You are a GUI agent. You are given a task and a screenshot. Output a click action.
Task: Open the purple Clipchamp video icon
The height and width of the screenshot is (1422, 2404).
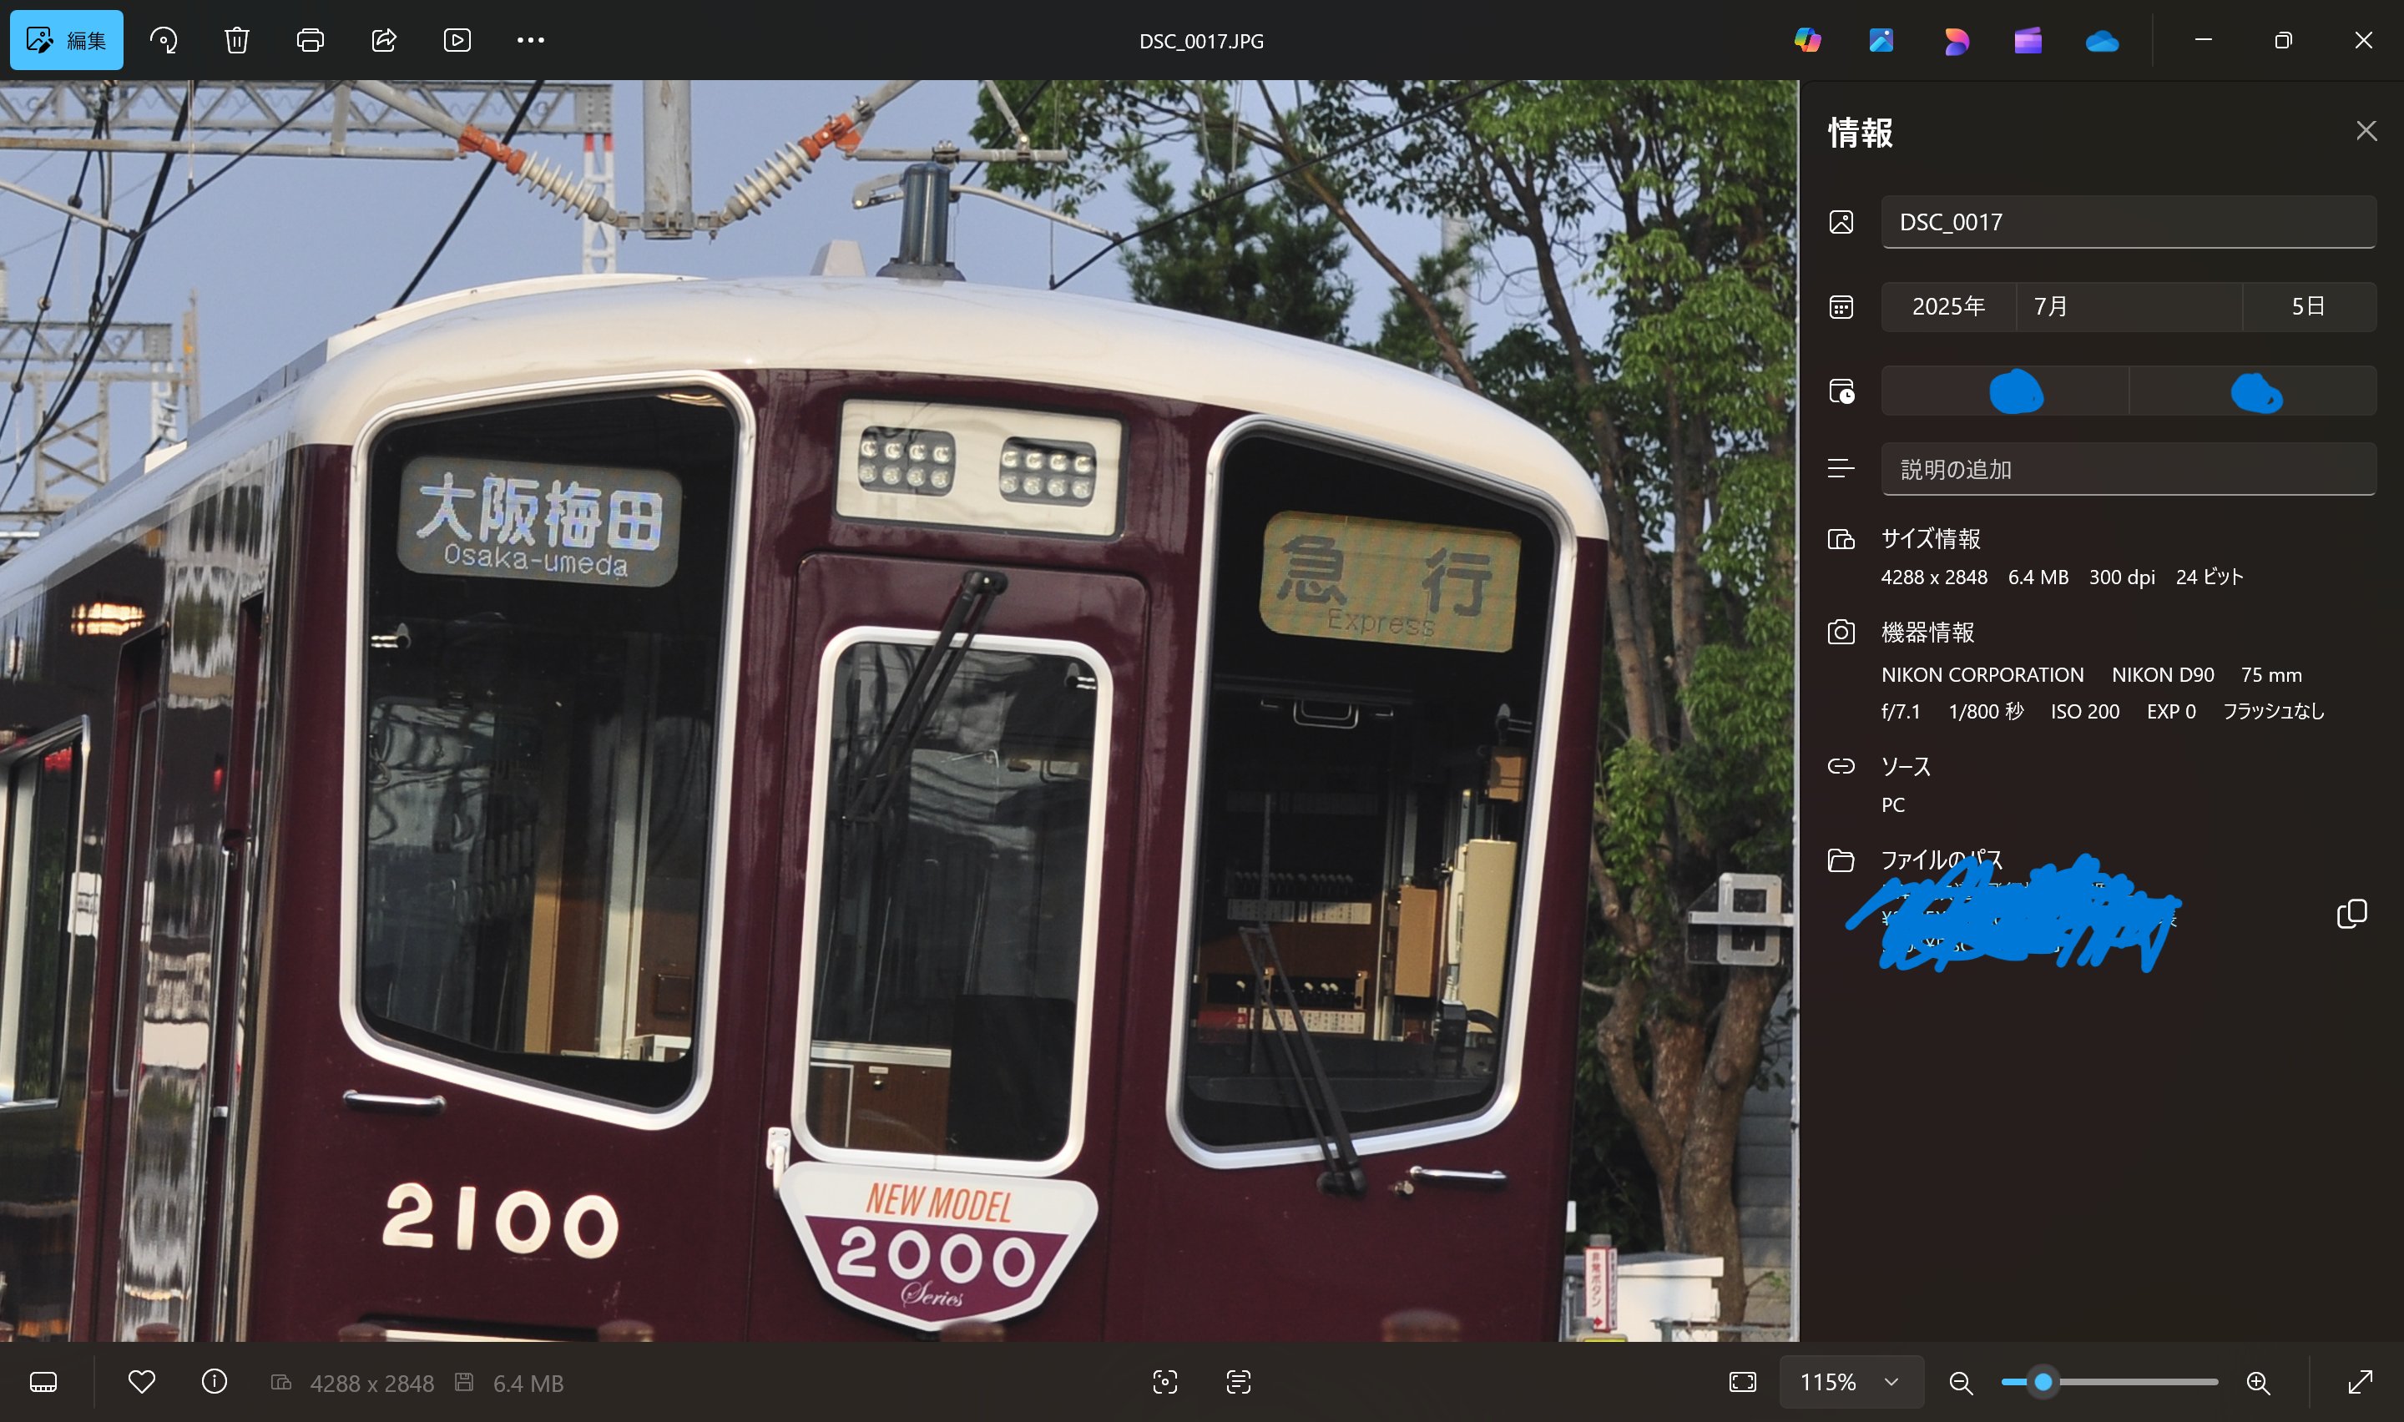(2028, 40)
